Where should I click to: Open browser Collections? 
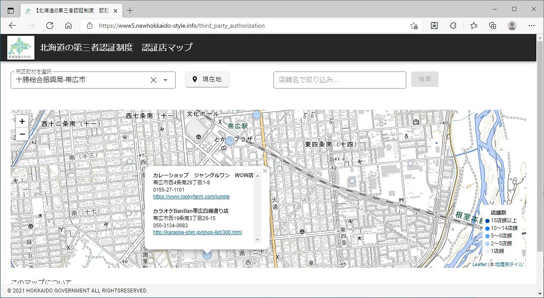[493, 26]
